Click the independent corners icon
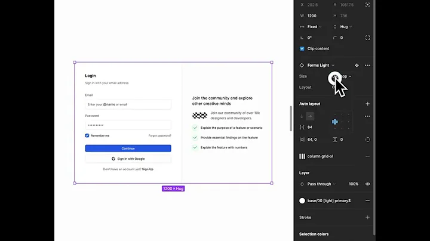The height and width of the screenshot is (241, 430). click(367, 38)
